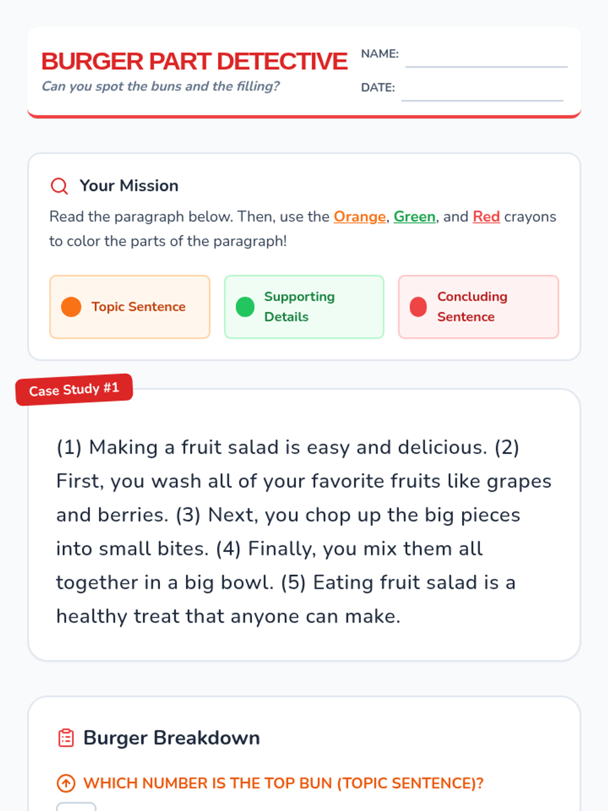
Task: Click the Orange underlined crayon word
Action: 360,217
